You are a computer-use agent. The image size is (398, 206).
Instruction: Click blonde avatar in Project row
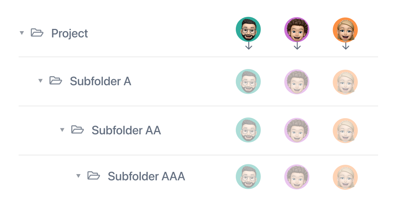pyautogui.click(x=345, y=29)
